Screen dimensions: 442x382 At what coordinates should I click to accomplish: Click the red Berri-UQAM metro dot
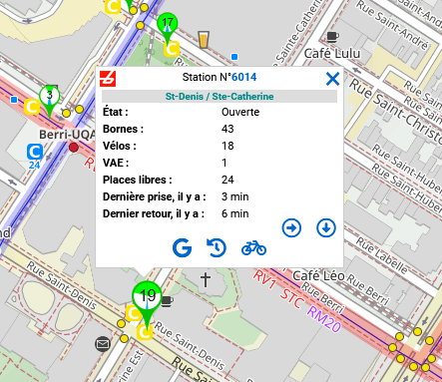point(74,148)
